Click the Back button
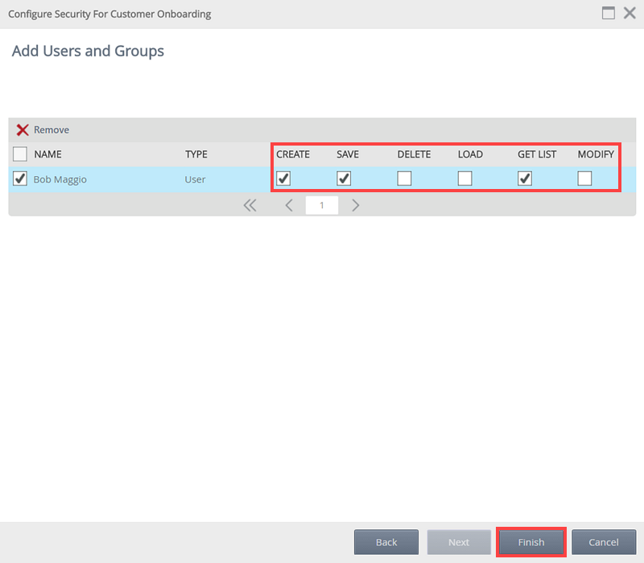This screenshot has height=563, width=644. point(386,542)
